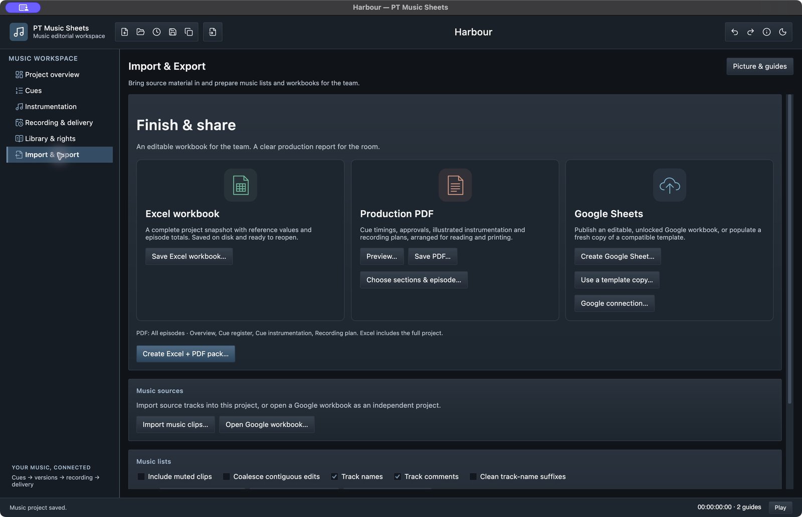The image size is (802, 517).
Task: Open Picture & guides panel
Action: [760, 66]
